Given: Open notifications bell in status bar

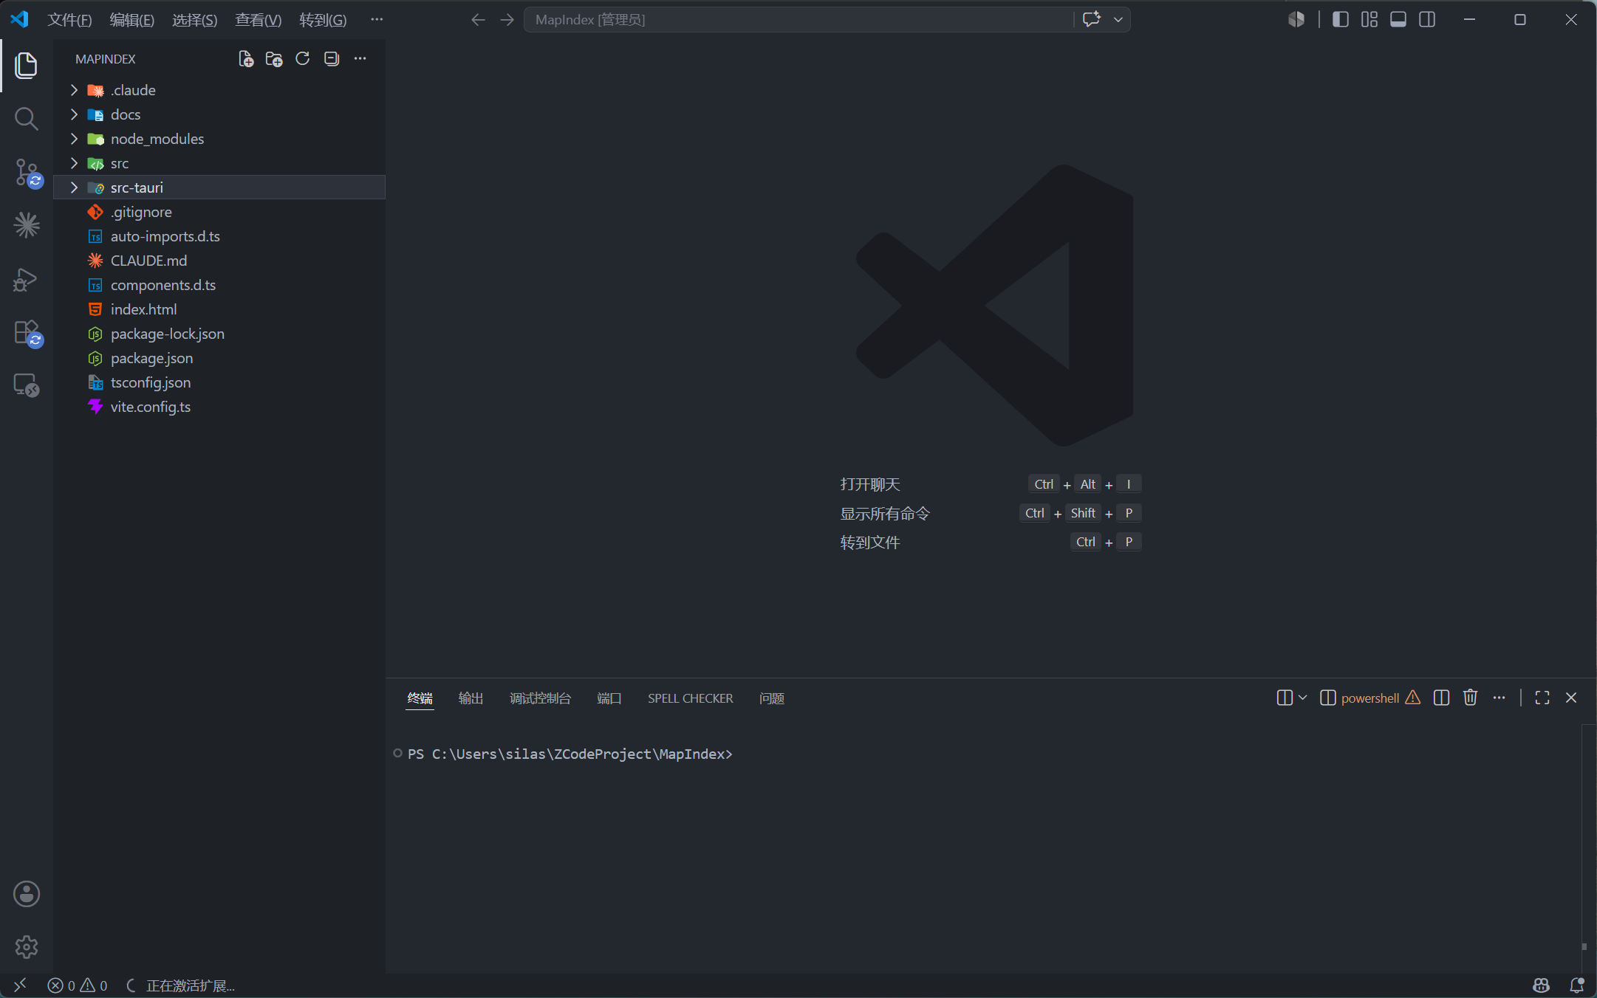Looking at the screenshot, I should tap(1576, 985).
